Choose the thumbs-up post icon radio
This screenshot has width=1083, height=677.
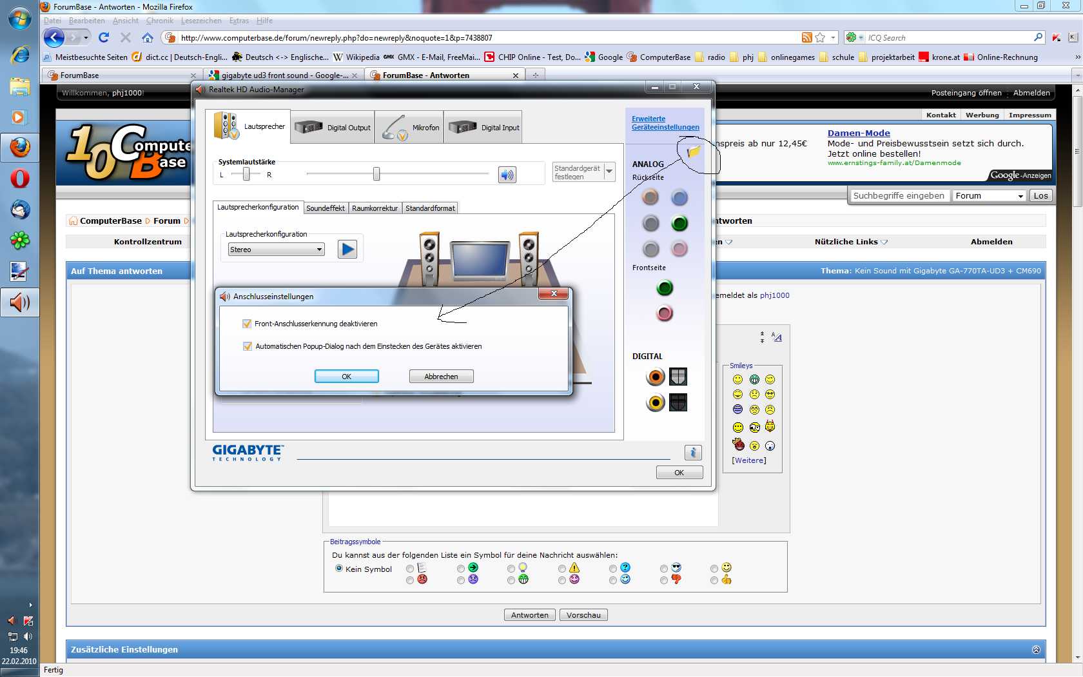714,580
